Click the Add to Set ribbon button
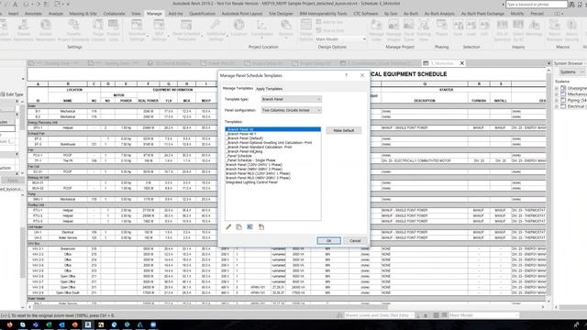Image resolution: width=587 pixels, height=330 pixels. click(329, 22)
